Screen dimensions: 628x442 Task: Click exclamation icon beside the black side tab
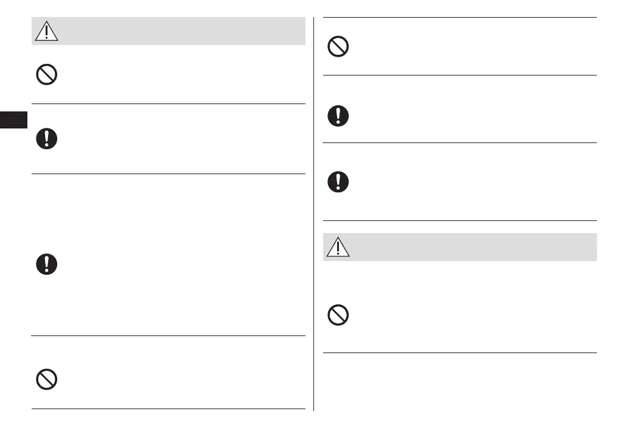coord(47,139)
